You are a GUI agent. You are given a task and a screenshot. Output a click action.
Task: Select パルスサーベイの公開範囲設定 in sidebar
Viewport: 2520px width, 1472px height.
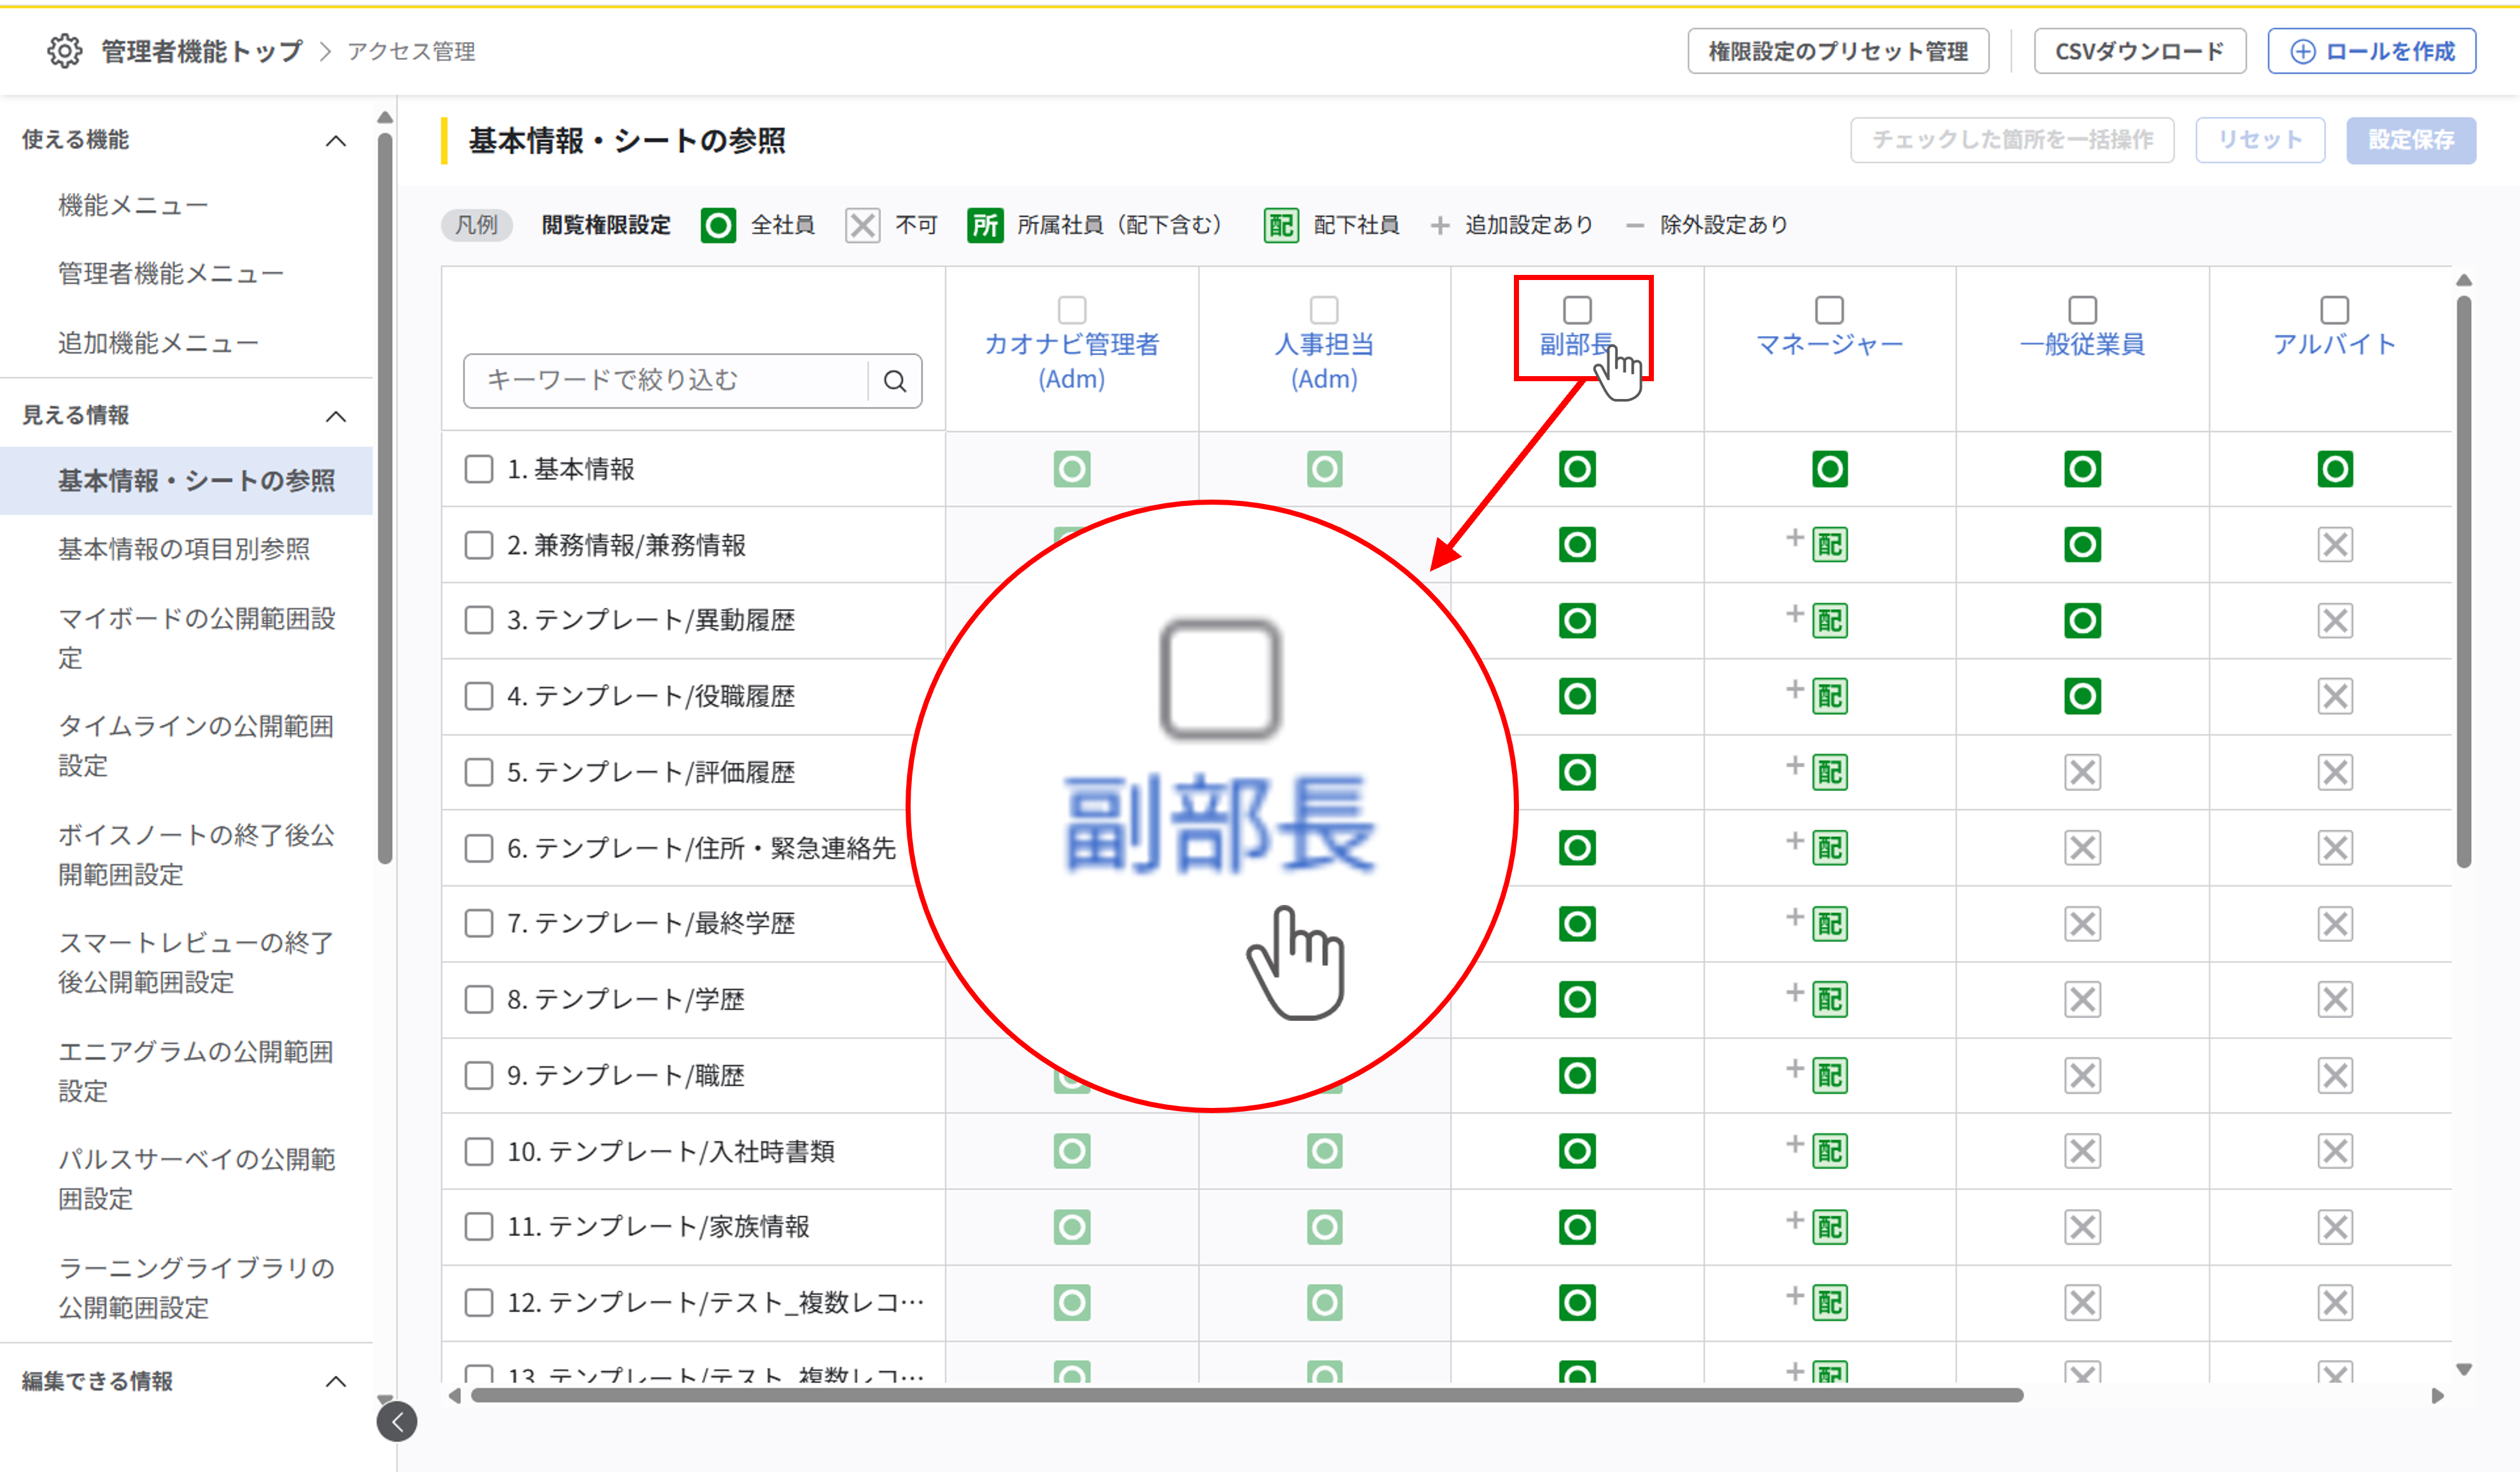196,1179
